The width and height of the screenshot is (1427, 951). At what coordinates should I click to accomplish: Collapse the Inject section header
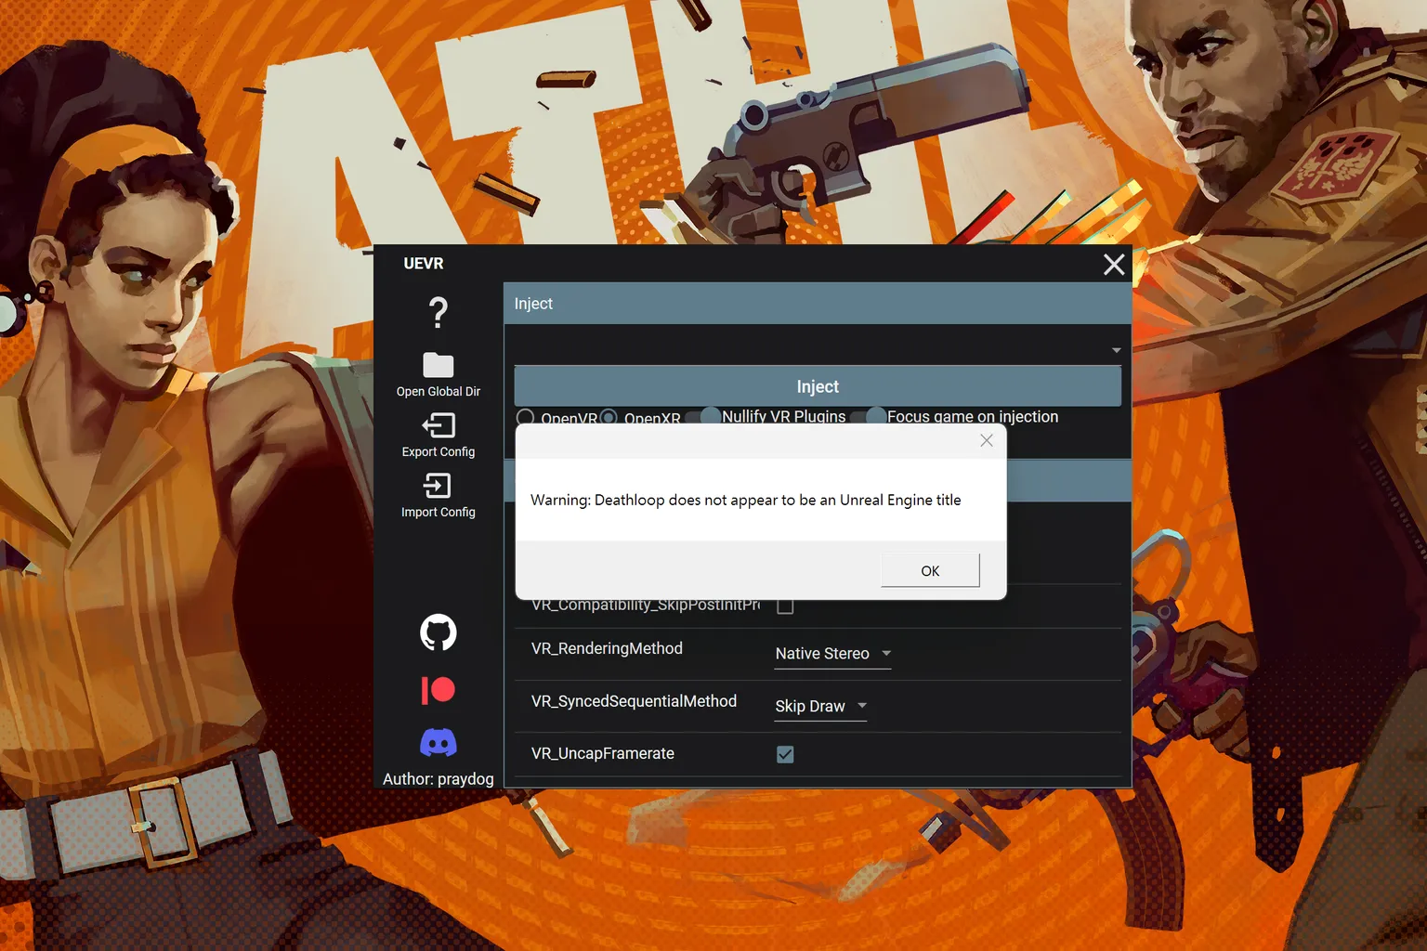818,304
